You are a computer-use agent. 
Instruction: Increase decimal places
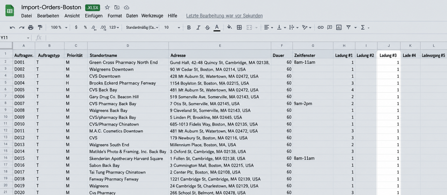(103, 27)
